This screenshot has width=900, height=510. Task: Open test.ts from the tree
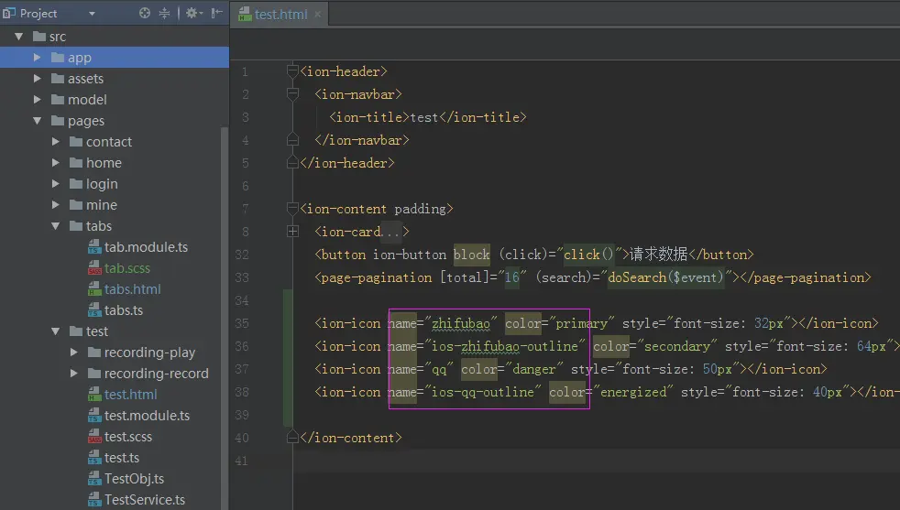(x=122, y=458)
